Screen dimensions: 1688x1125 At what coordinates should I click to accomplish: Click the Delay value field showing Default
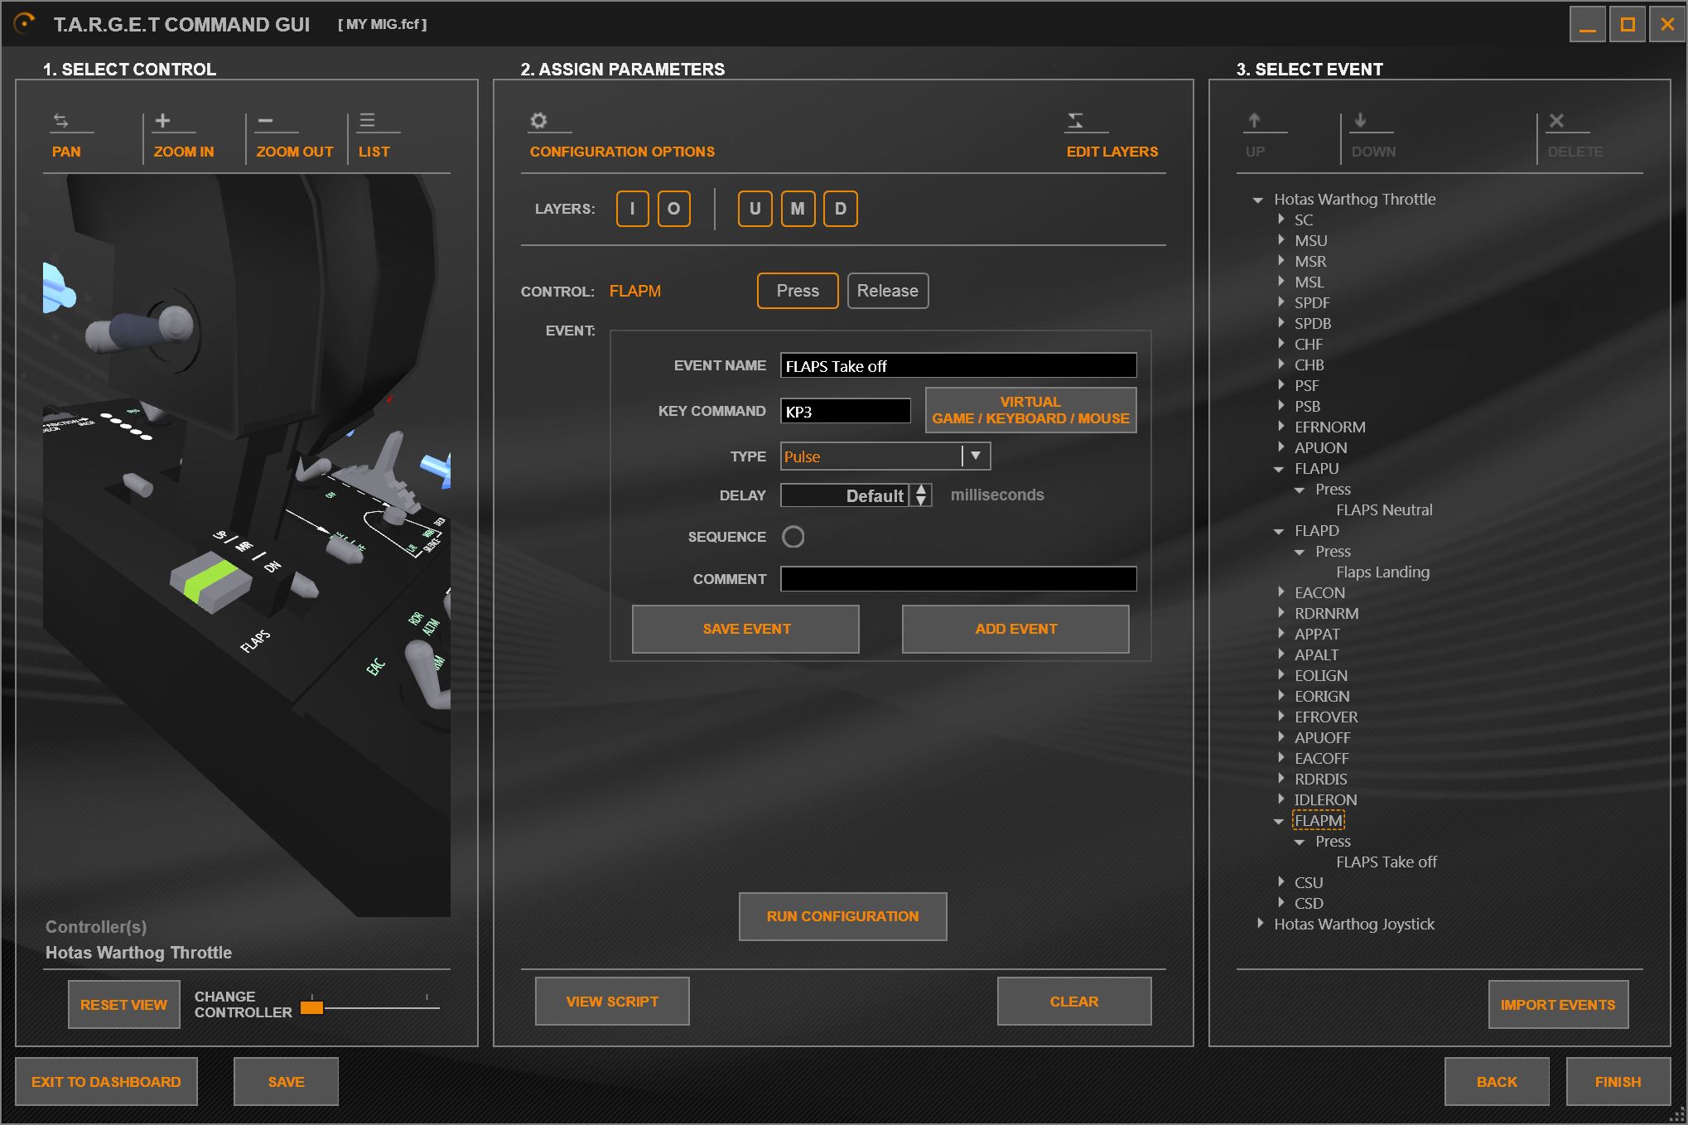[x=846, y=495]
